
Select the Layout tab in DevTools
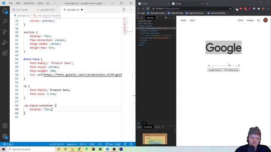pyautogui.click(x=157, y=127)
